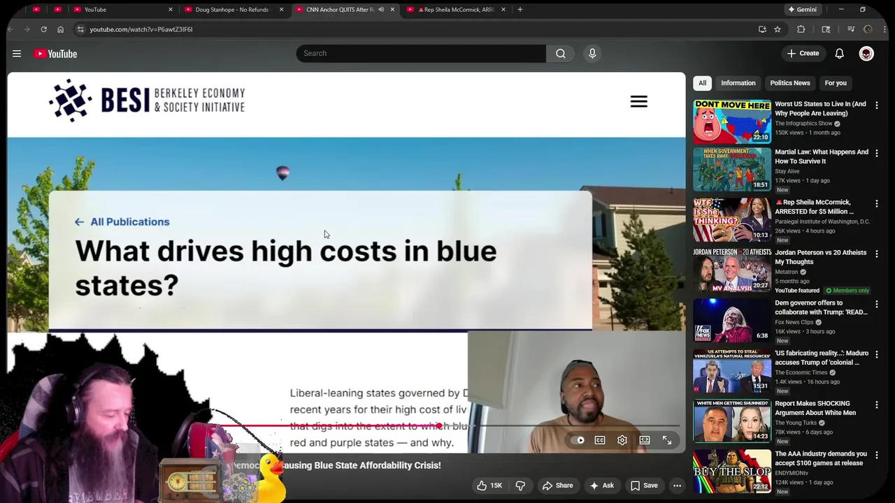
Task: Open options for Dem governor video
Action: coord(877,304)
